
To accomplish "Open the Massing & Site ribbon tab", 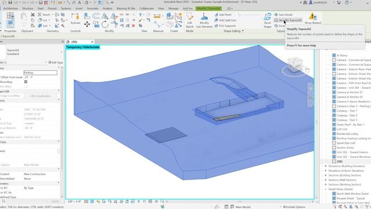I will coord(126,8).
